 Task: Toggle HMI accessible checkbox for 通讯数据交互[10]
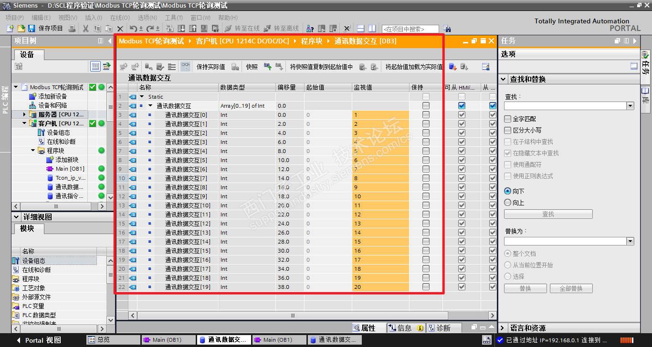[462, 205]
